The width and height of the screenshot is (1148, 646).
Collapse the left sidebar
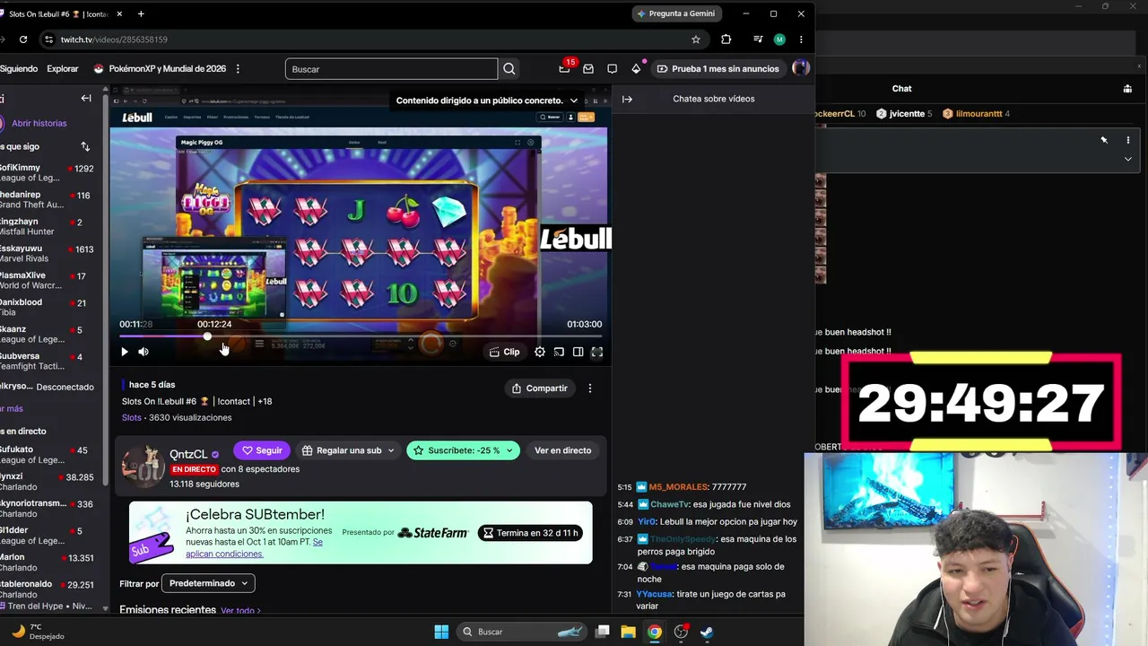(x=86, y=99)
